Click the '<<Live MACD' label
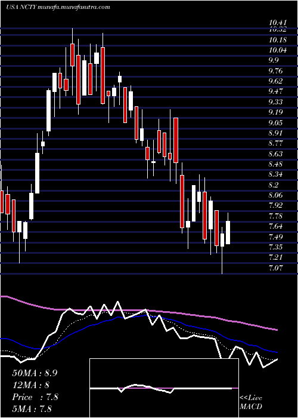Screen dimensions: 298x418 tap(251, 402)
